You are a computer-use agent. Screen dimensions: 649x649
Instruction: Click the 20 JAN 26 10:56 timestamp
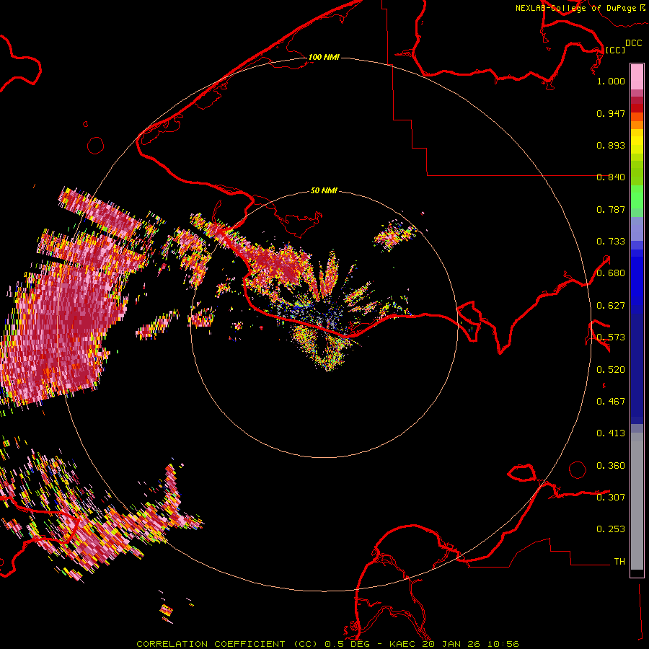(x=470, y=644)
